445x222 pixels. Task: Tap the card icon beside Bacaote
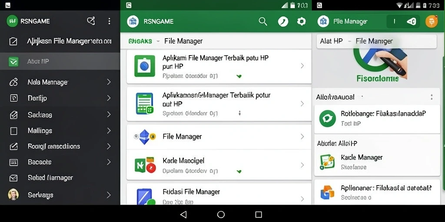click(13, 162)
